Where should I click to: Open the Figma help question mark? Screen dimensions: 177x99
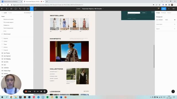coord(173,92)
